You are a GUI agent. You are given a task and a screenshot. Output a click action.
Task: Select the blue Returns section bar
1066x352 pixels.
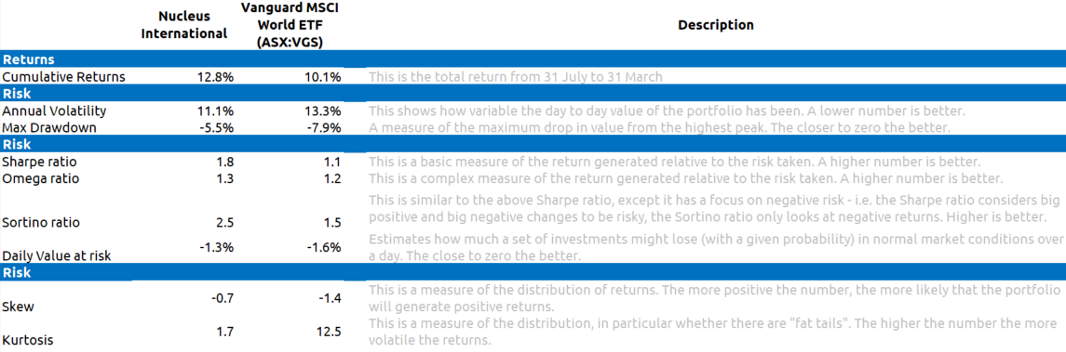pos(533,59)
